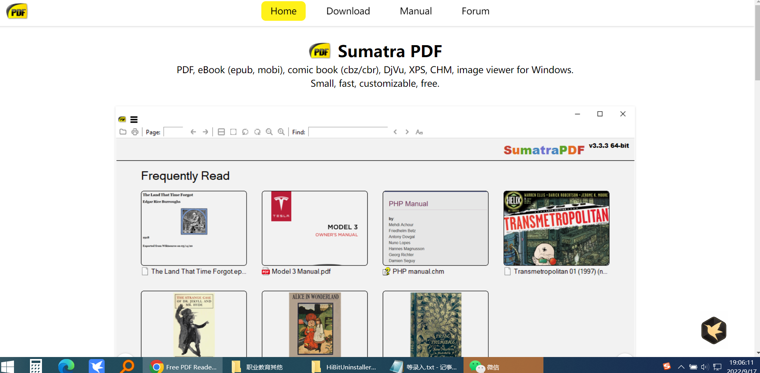760x373 pixels.
Task: Select the single page view icon
Action: [233, 132]
